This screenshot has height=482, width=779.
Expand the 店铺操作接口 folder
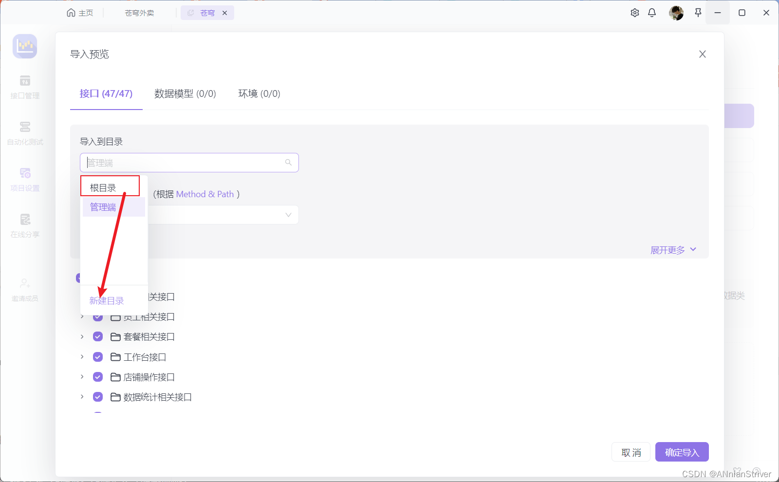(x=81, y=376)
